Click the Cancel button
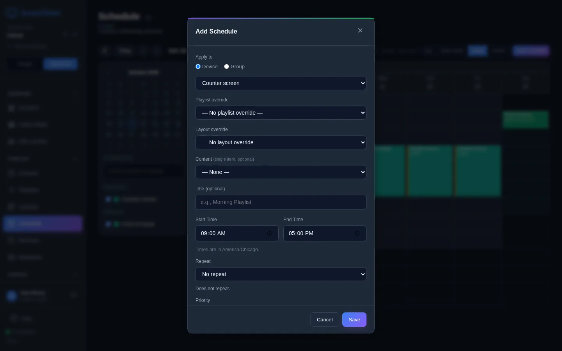Image resolution: width=562 pixels, height=351 pixels. (x=325, y=319)
